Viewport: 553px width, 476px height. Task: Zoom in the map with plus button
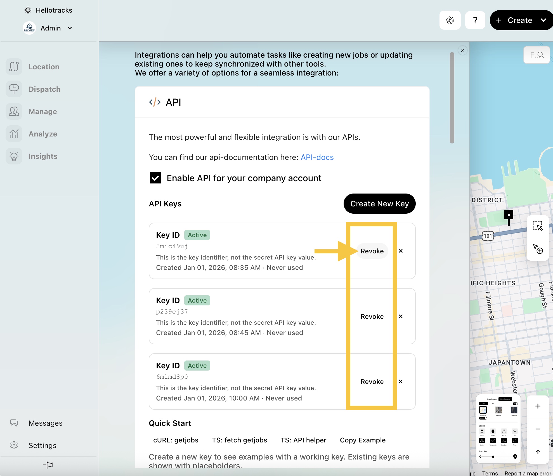coord(538,406)
